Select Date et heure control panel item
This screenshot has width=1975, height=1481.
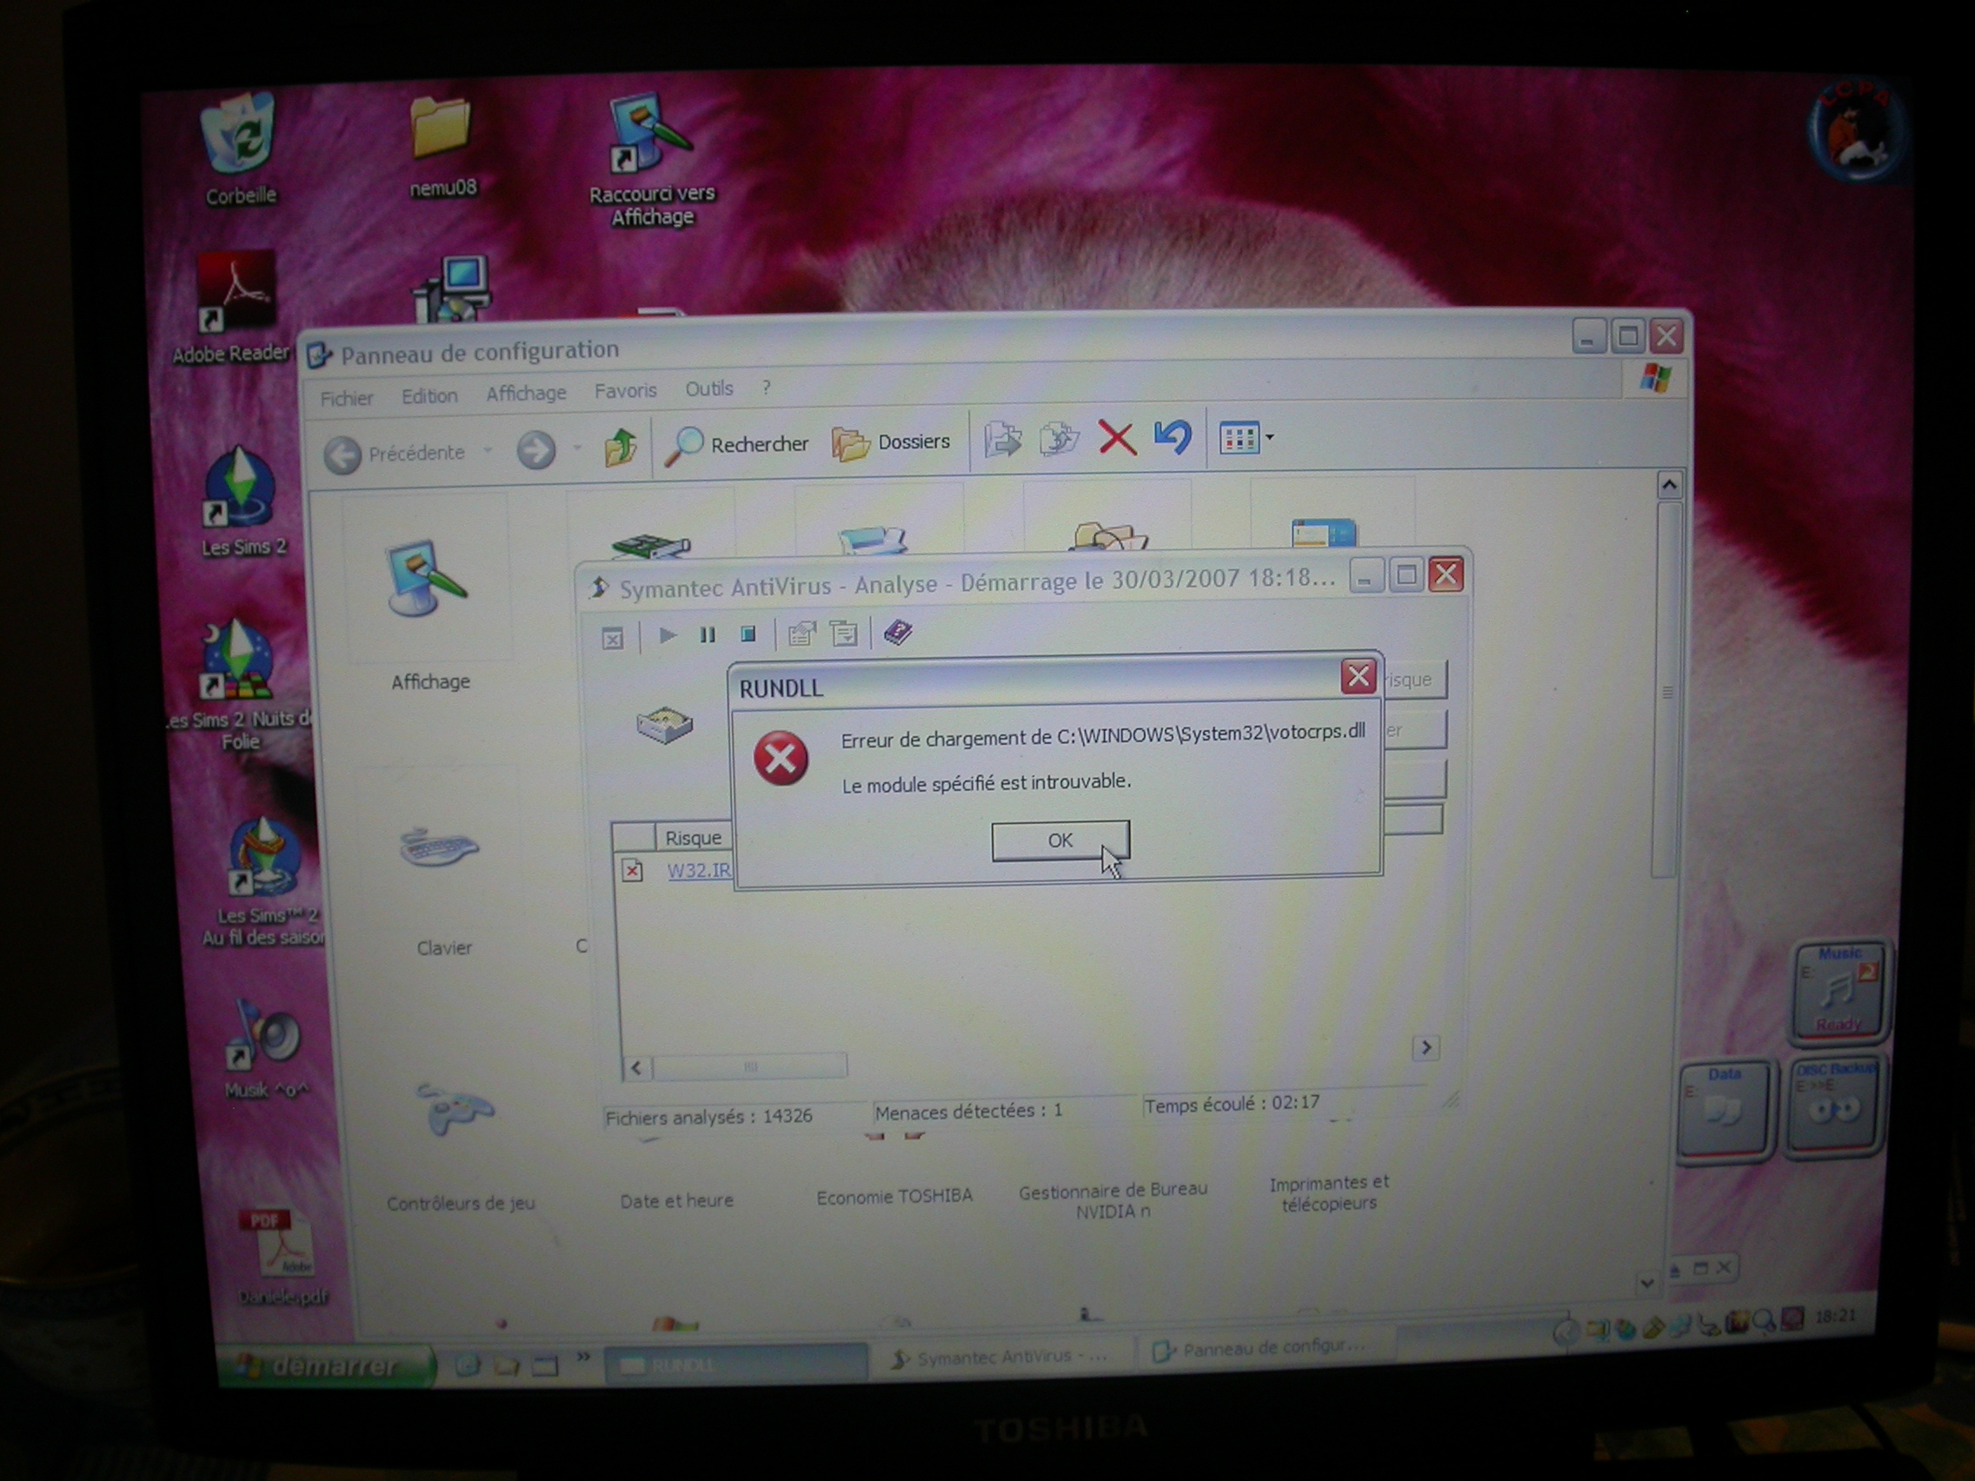point(677,1200)
